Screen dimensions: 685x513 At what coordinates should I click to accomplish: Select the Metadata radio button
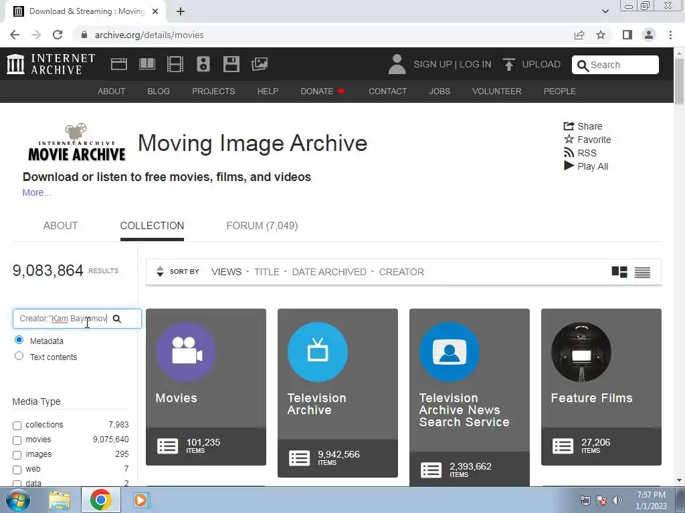pyautogui.click(x=19, y=340)
